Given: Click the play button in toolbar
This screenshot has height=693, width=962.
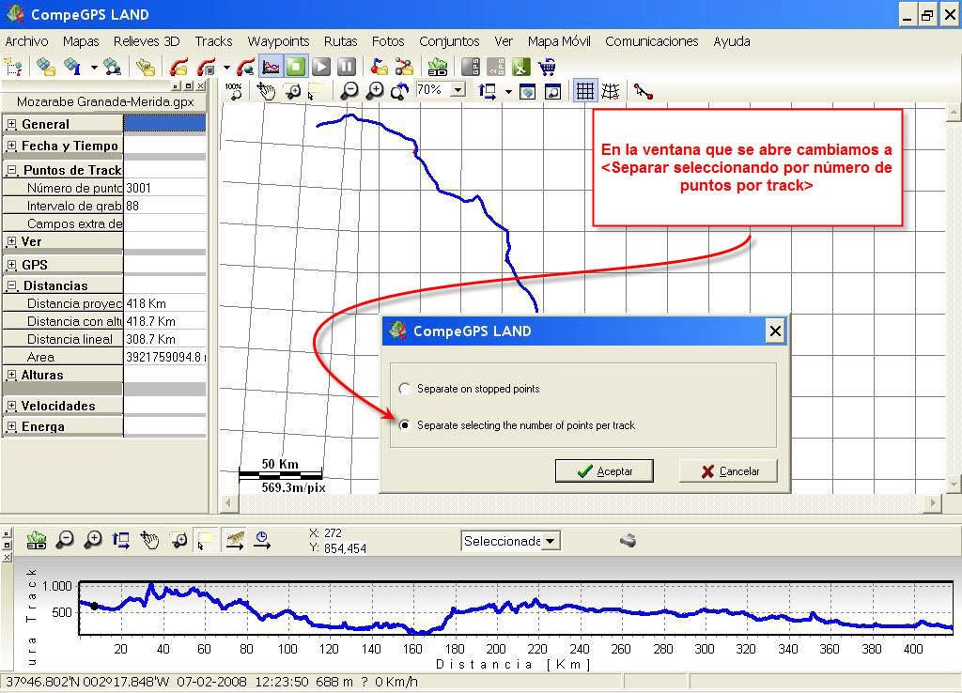Looking at the screenshot, I should coord(321,67).
